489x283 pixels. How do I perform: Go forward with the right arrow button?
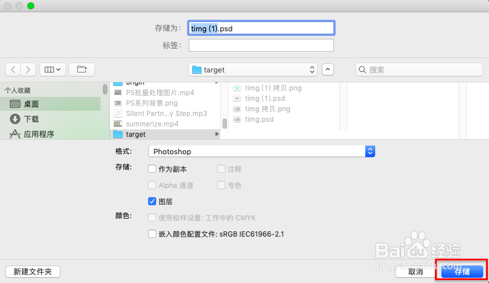tap(28, 70)
